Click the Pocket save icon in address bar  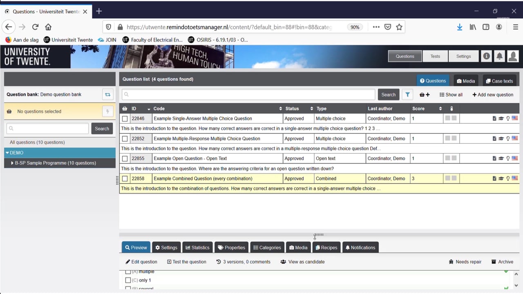388,27
